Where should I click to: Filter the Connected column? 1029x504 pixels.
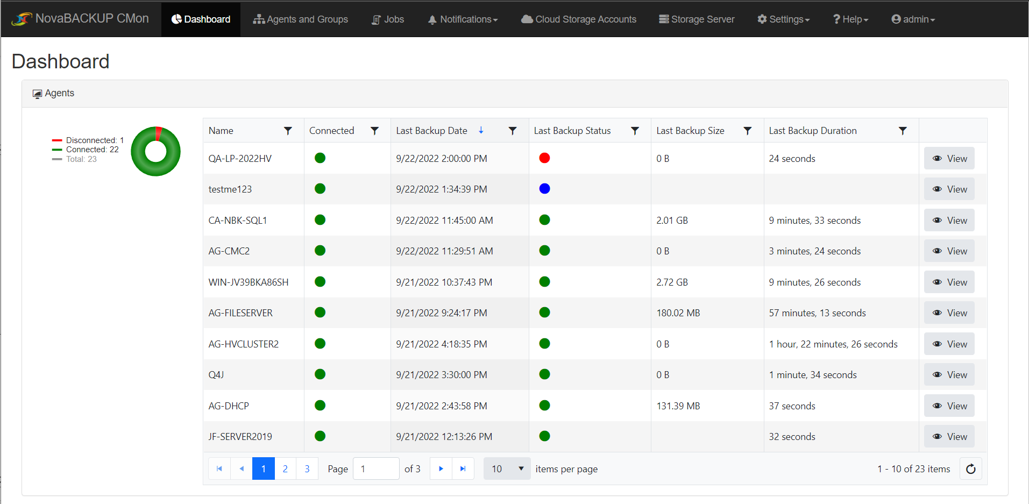(x=374, y=131)
